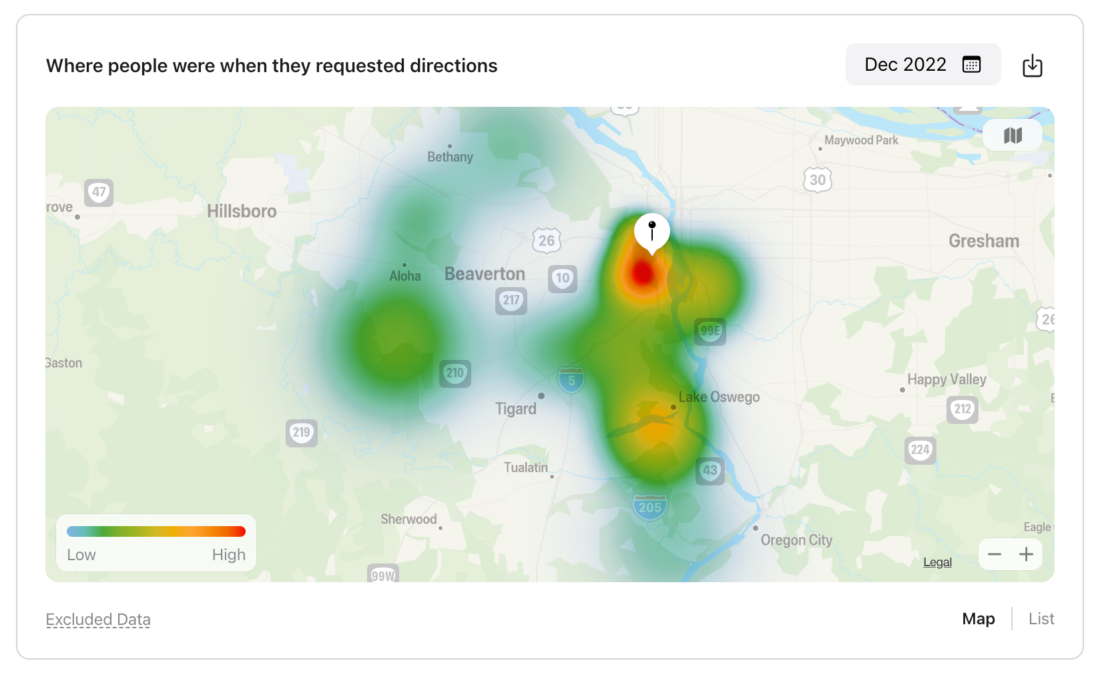Click the red hotspot on heatmap

(642, 273)
